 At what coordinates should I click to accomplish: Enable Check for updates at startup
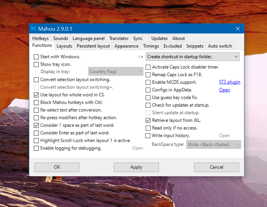pos(148,105)
